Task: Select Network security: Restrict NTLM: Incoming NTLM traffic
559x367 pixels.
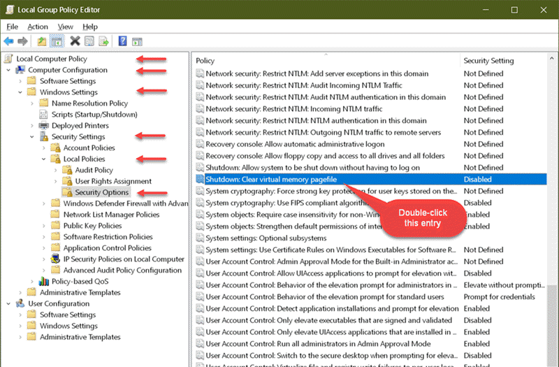Action: coord(293,109)
